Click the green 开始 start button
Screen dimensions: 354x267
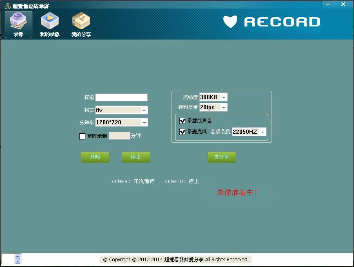pos(95,157)
